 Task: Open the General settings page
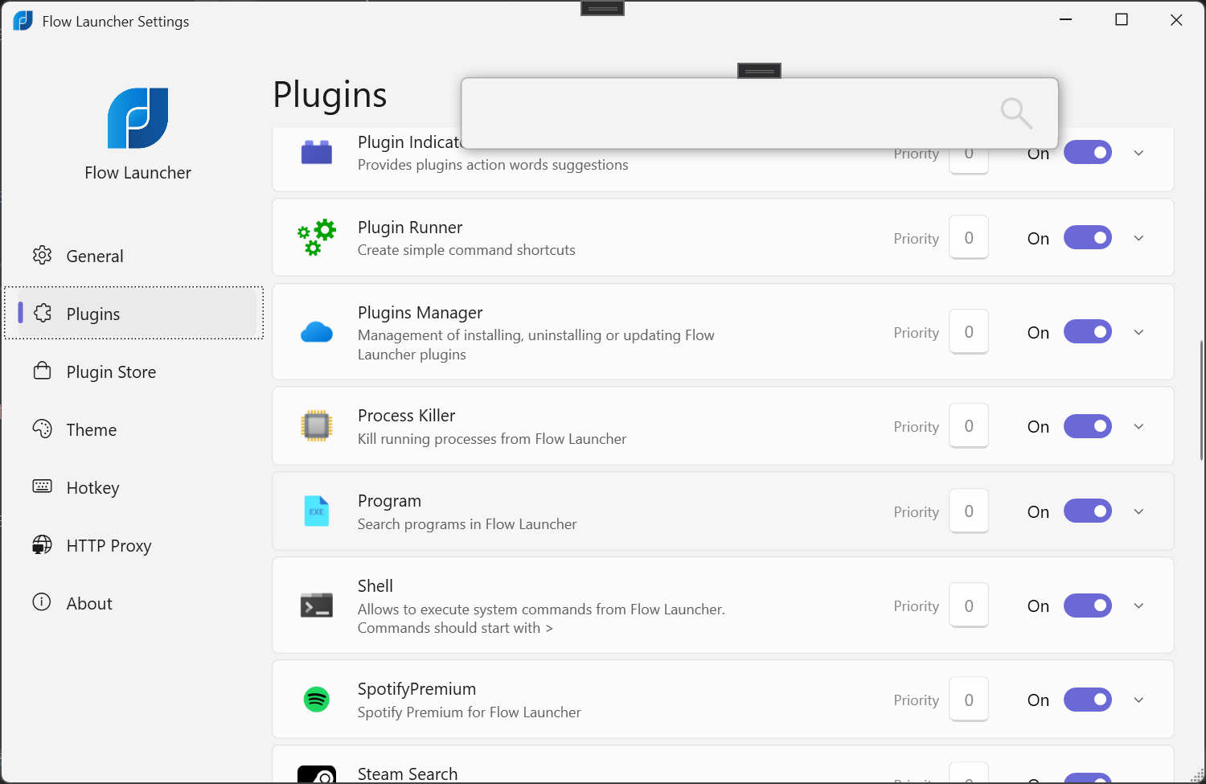point(133,256)
